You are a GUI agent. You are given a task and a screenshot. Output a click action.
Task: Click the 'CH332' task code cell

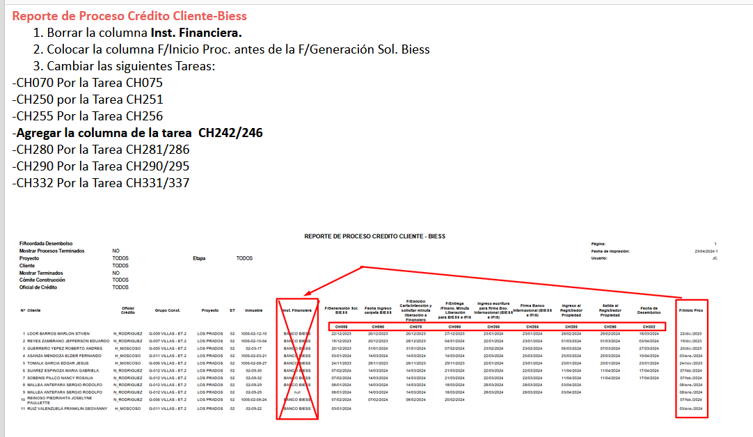(649, 326)
